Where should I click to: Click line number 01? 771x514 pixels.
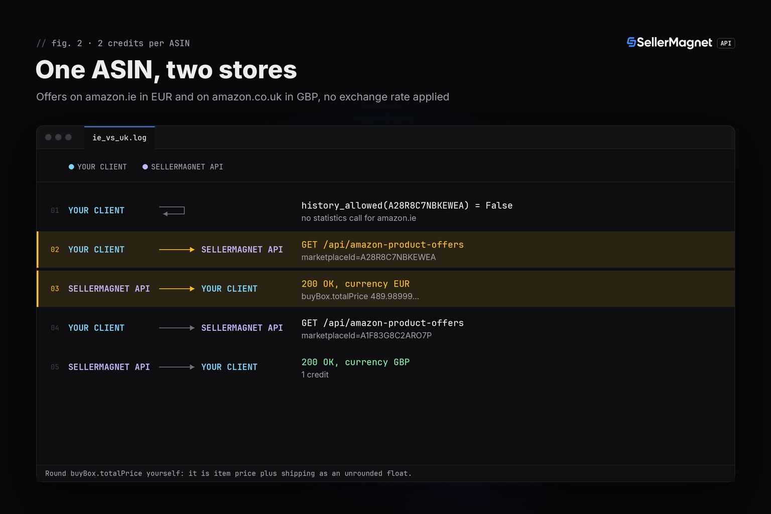tap(55, 210)
